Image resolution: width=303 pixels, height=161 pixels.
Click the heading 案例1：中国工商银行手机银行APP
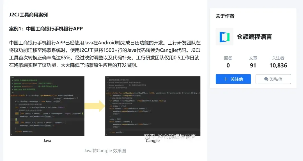(46, 29)
